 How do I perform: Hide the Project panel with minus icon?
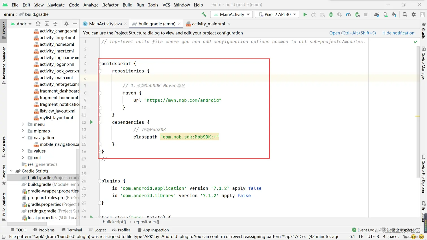point(75,24)
